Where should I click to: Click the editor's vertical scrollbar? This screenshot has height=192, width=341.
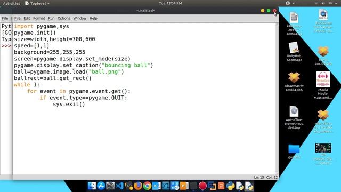tap(277, 98)
